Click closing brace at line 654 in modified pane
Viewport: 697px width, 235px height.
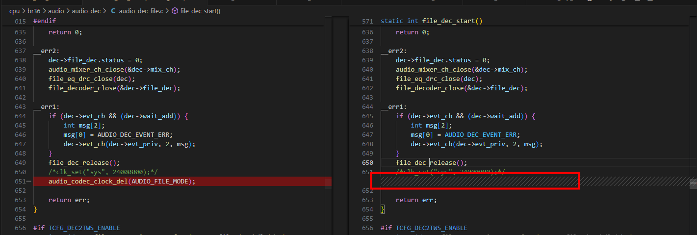[x=383, y=209]
